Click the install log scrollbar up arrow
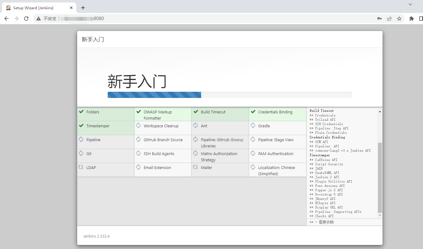423x249 pixels. click(x=380, y=112)
